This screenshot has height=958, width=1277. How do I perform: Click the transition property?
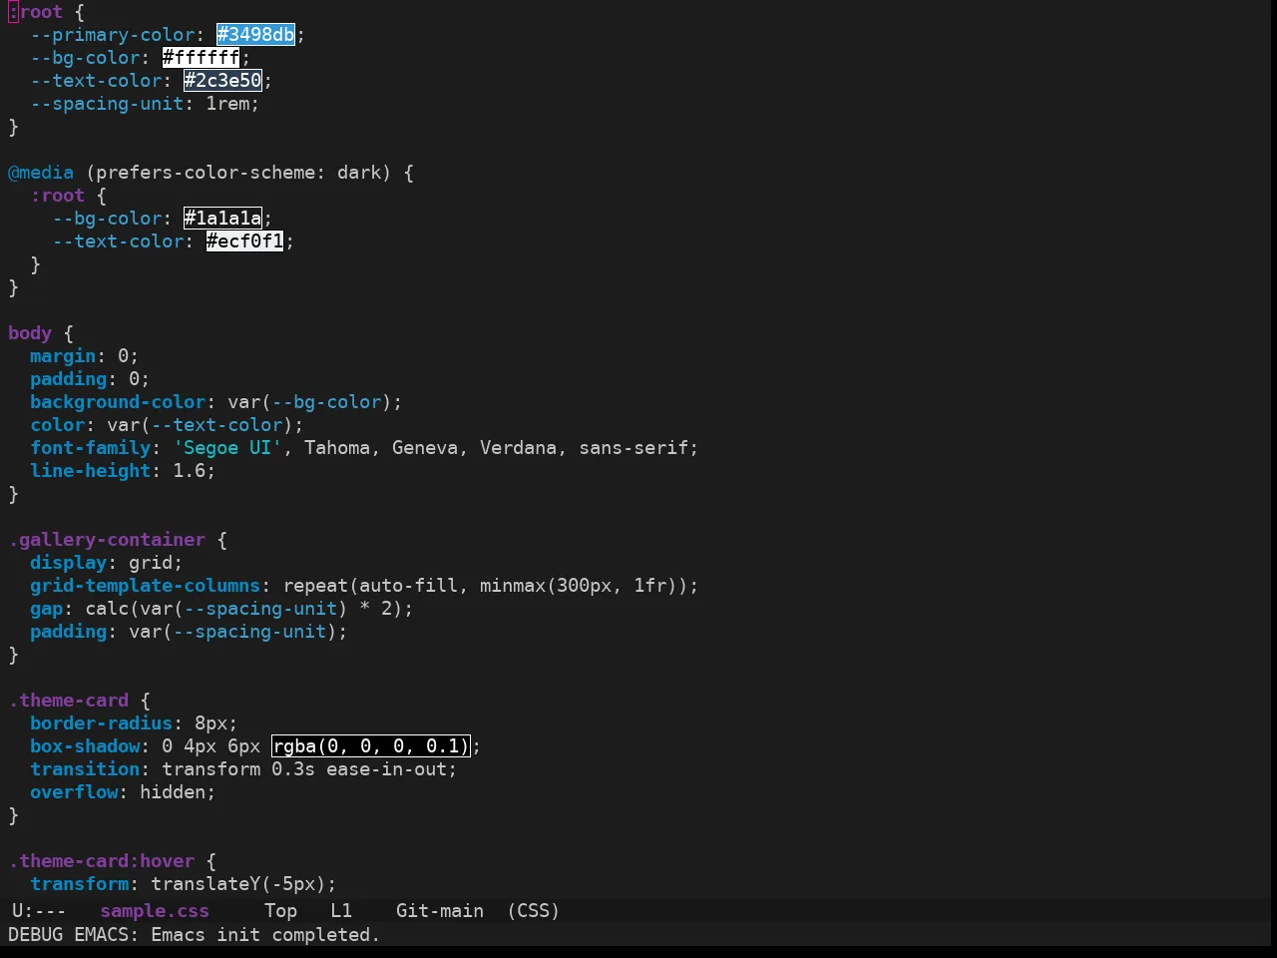(85, 769)
